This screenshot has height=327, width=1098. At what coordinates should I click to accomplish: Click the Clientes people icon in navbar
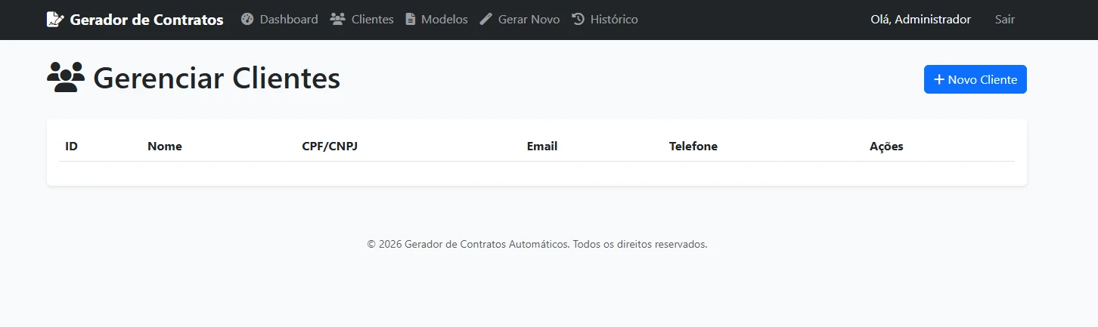pos(338,19)
